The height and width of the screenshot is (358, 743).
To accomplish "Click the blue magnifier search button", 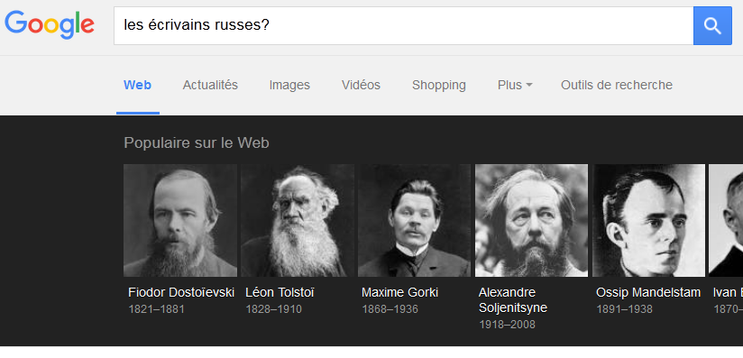I will point(712,25).
